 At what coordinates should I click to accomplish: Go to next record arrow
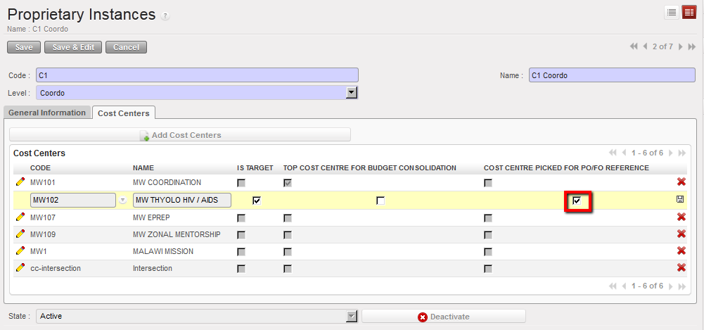point(680,46)
